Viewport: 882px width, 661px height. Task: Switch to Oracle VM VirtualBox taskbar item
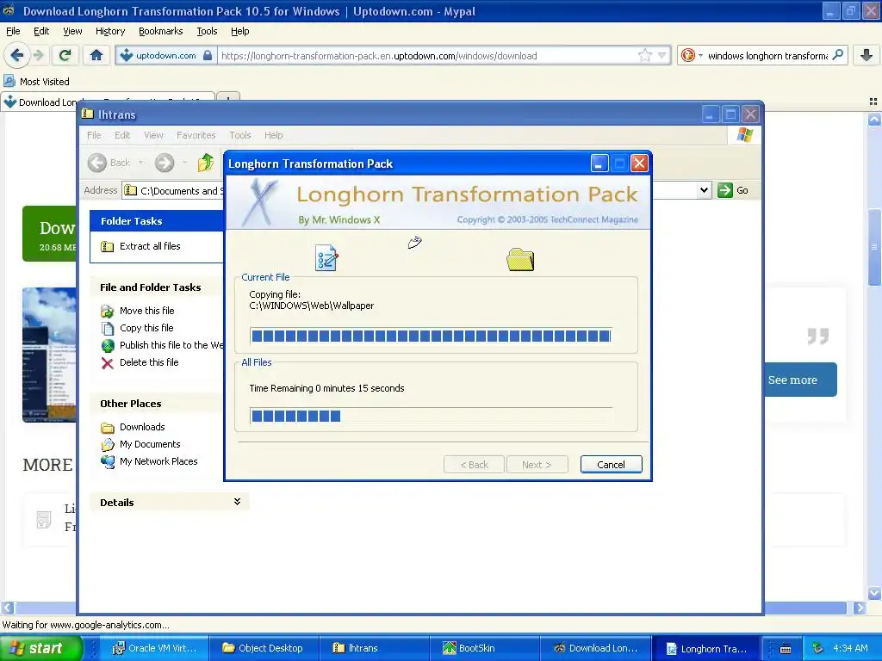(x=155, y=649)
